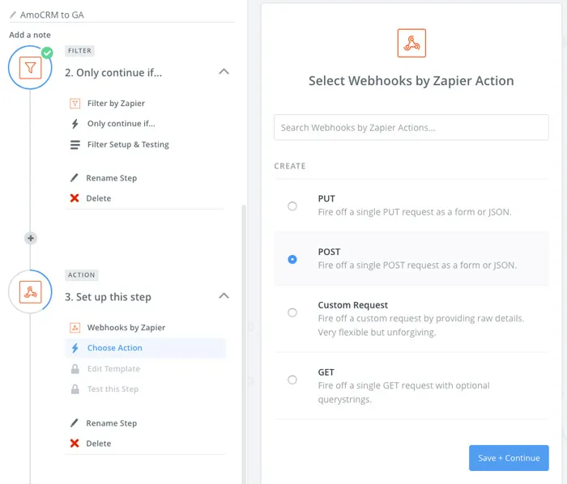
Task: Click red X icon of Delete under Action
Action: 75,444
